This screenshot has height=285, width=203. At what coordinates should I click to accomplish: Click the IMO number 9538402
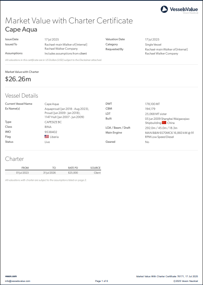coord(51,132)
